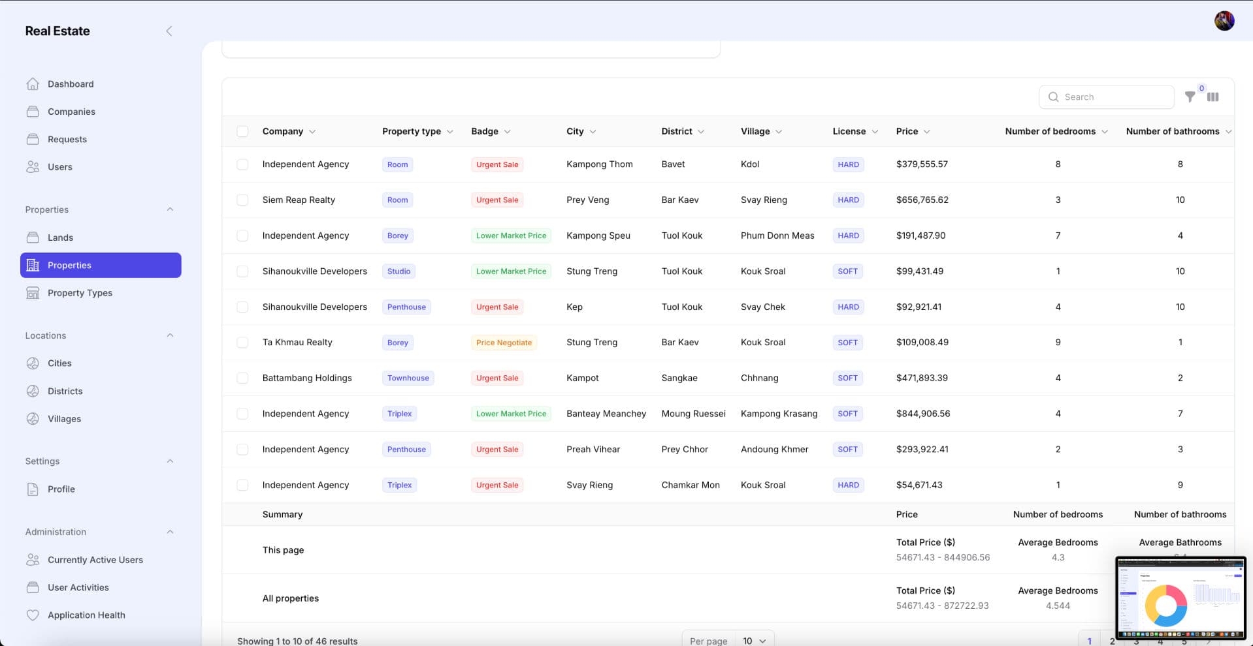Open the Per page count dropdown
Image resolution: width=1253 pixels, height=646 pixels.
tap(755, 641)
